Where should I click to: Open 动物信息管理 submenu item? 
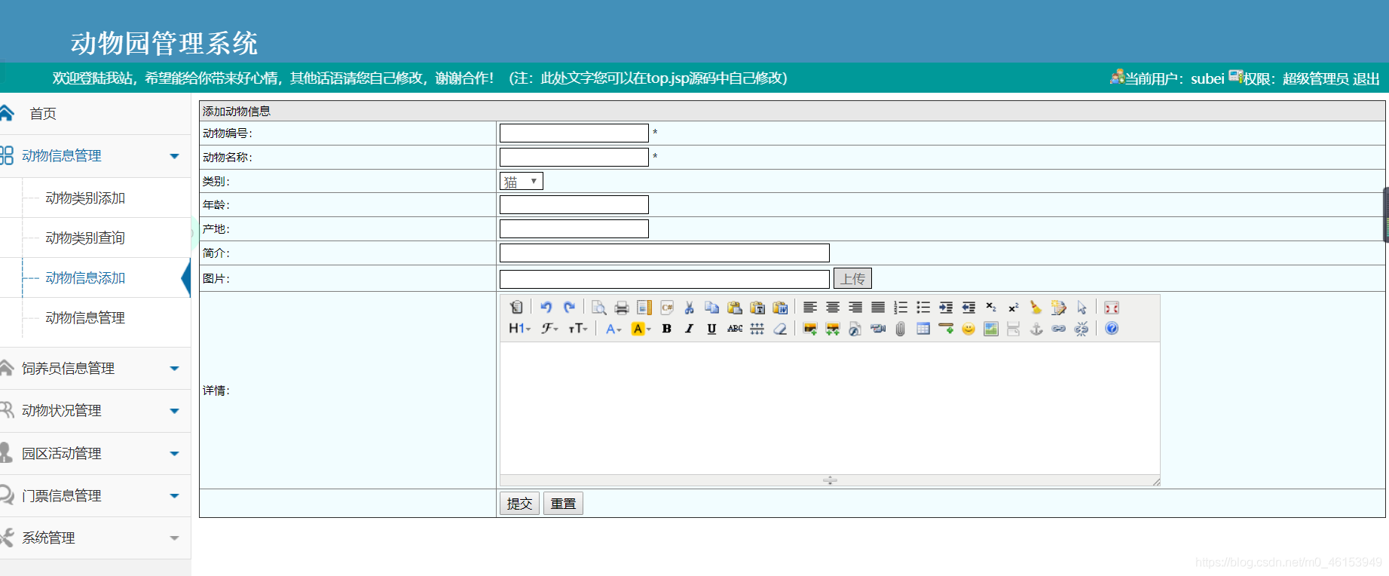coord(85,318)
